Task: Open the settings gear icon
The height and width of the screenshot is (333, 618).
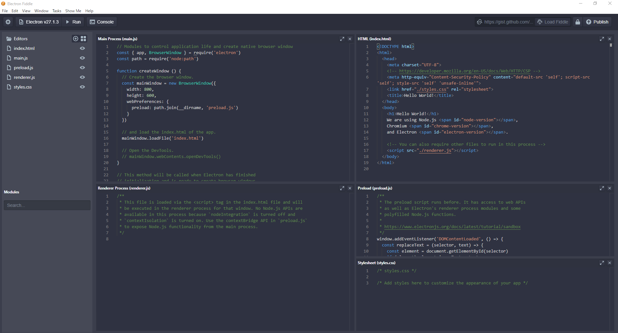Action: [x=8, y=22]
